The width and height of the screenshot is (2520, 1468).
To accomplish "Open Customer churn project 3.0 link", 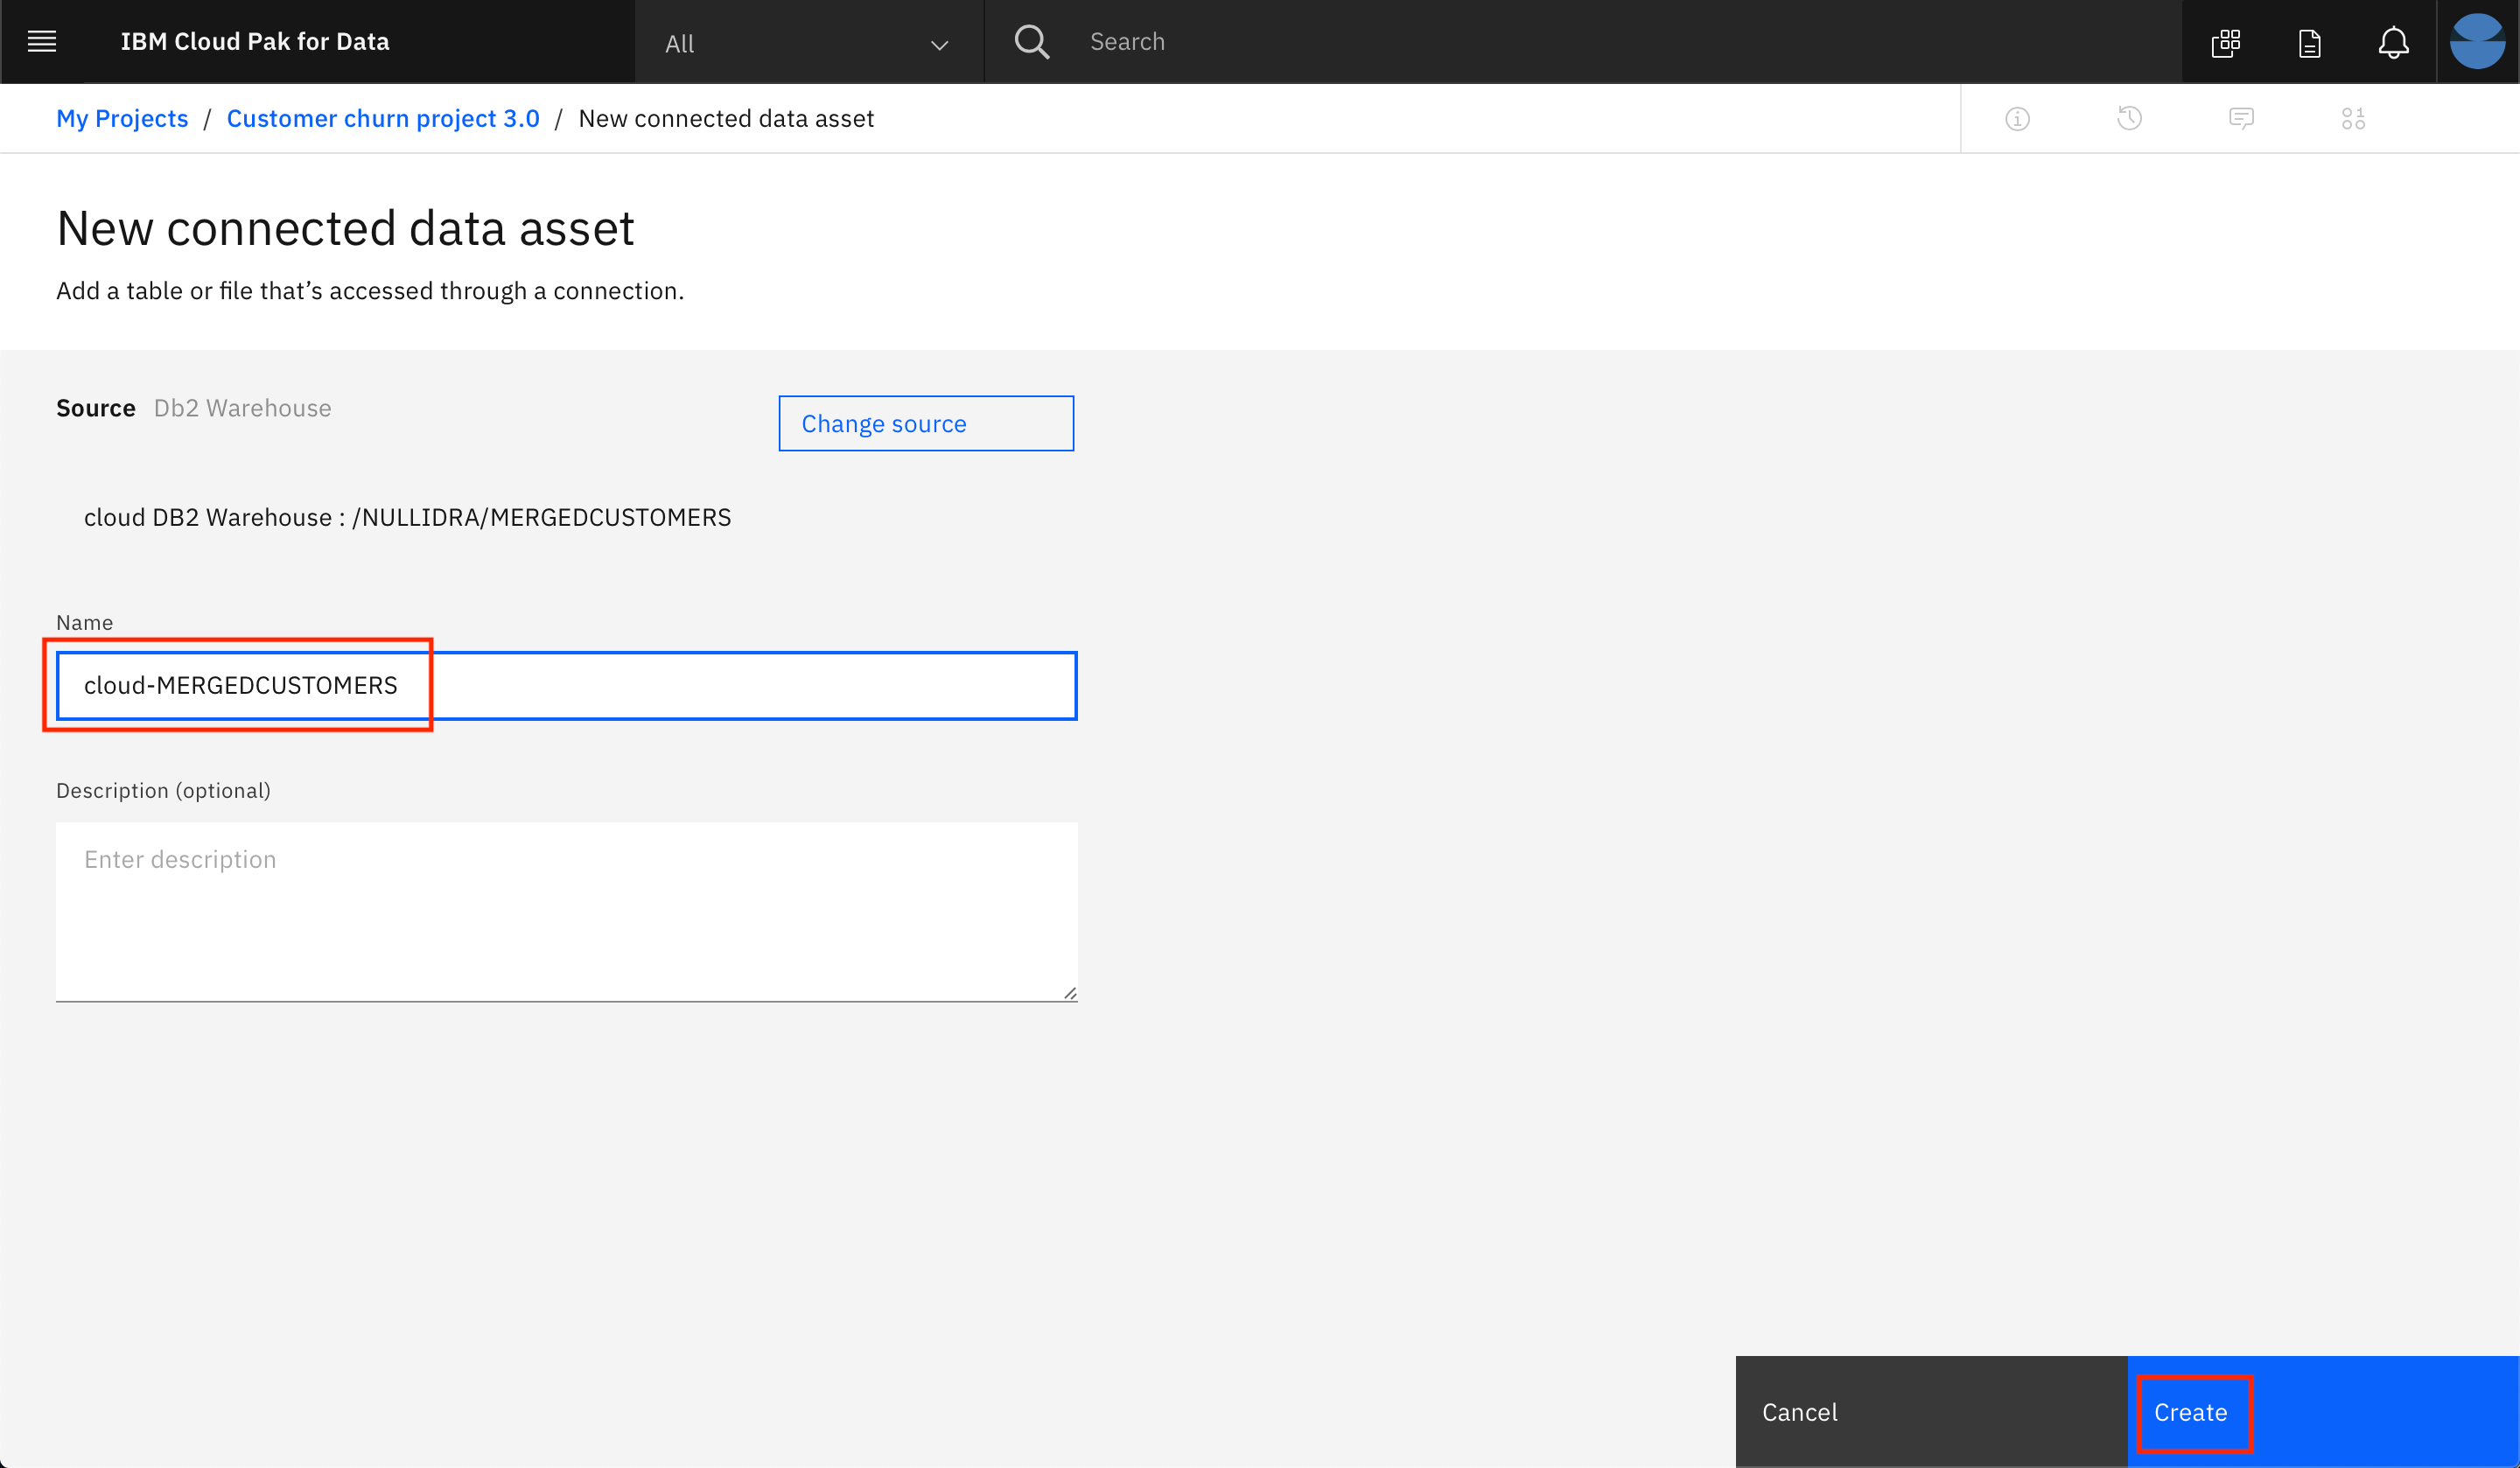I will pyautogui.click(x=382, y=117).
